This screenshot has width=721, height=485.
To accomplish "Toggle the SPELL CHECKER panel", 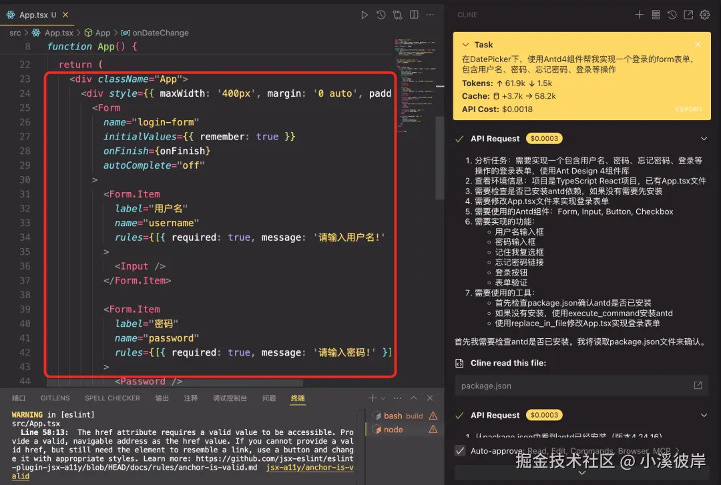I will [112, 398].
